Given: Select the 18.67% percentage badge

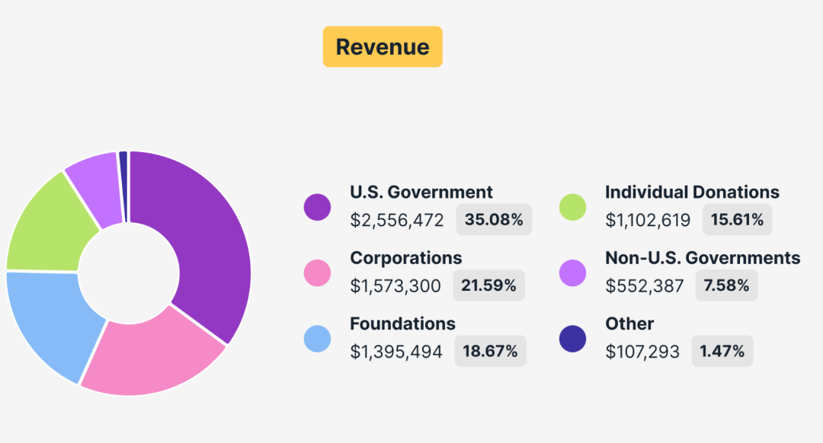Looking at the screenshot, I should click(x=490, y=351).
